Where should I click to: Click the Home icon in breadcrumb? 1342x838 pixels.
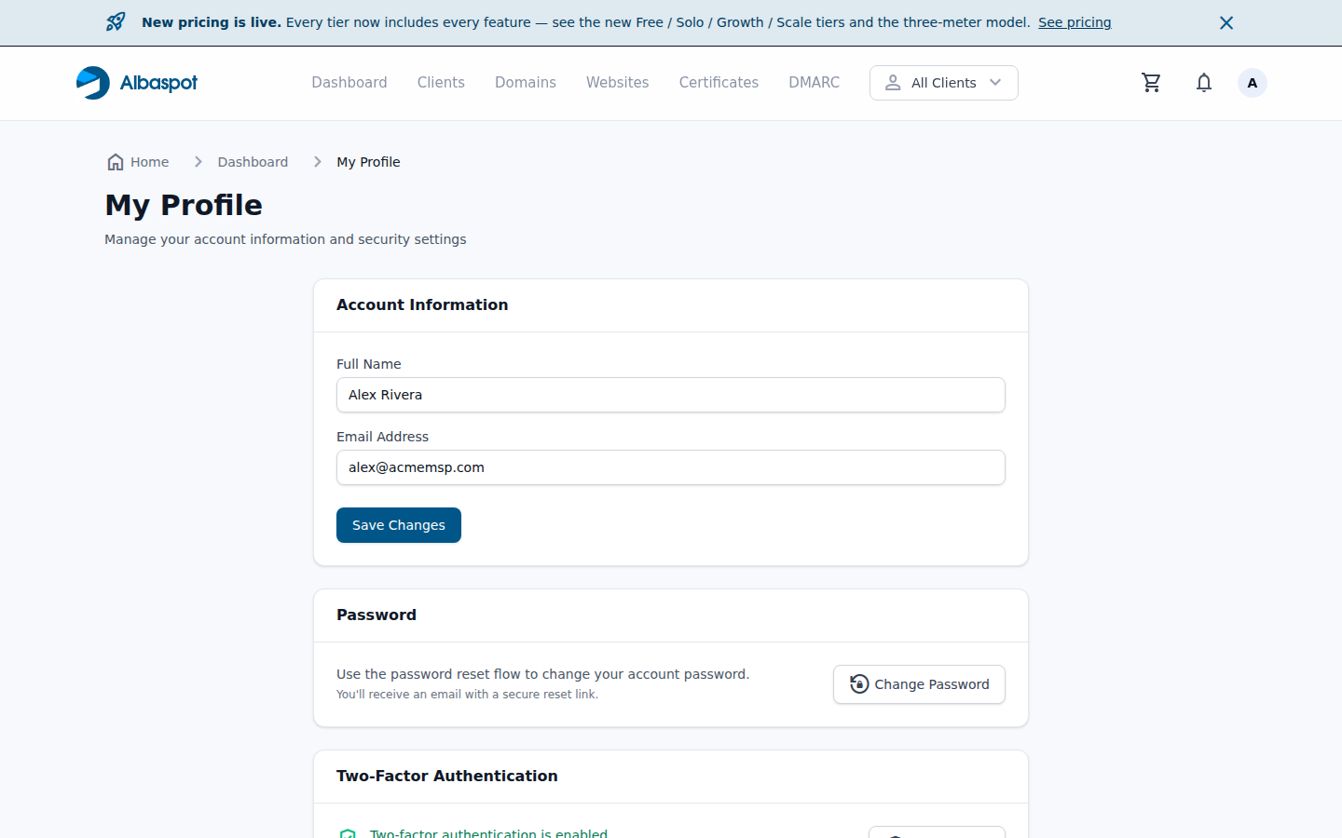pyautogui.click(x=116, y=162)
